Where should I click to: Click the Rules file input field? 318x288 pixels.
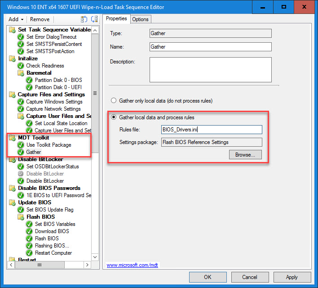[x=211, y=130]
